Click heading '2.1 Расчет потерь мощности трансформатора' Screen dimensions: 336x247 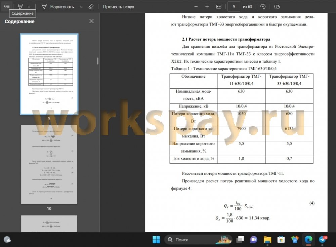[226, 39]
